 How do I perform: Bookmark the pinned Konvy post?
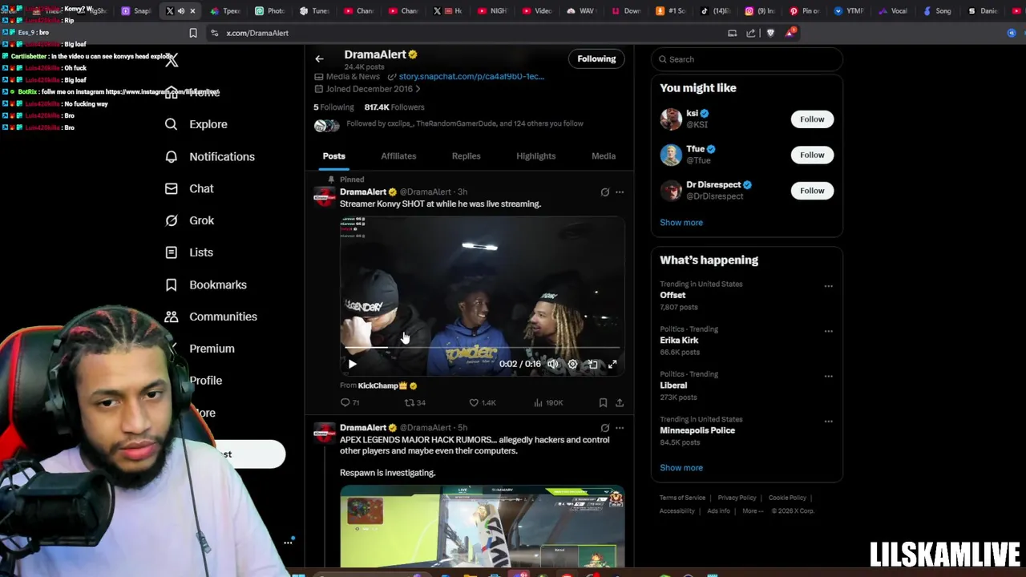(x=603, y=402)
